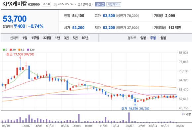Click the red 20-period moving average swatch
The width and height of the screenshot is (192, 130).
tap(11, 50)
